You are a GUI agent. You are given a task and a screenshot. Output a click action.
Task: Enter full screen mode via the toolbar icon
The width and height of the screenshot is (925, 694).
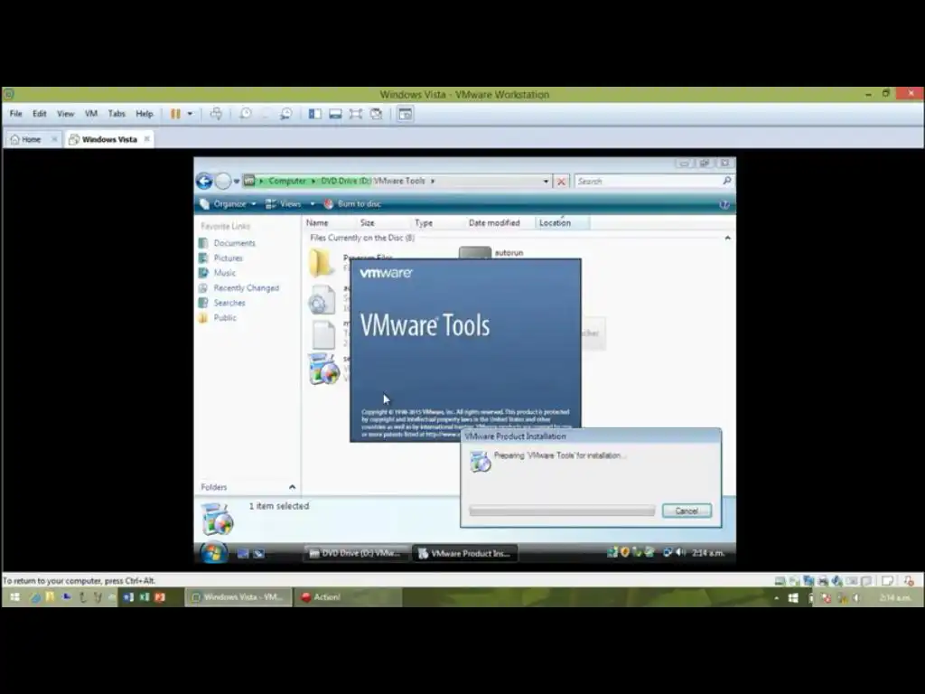tap(355, 114)
